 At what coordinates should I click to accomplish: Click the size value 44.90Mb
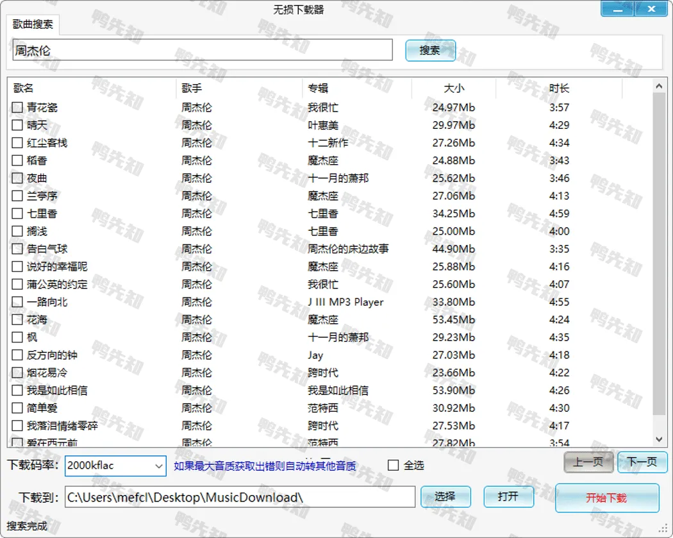pos(454,249)
